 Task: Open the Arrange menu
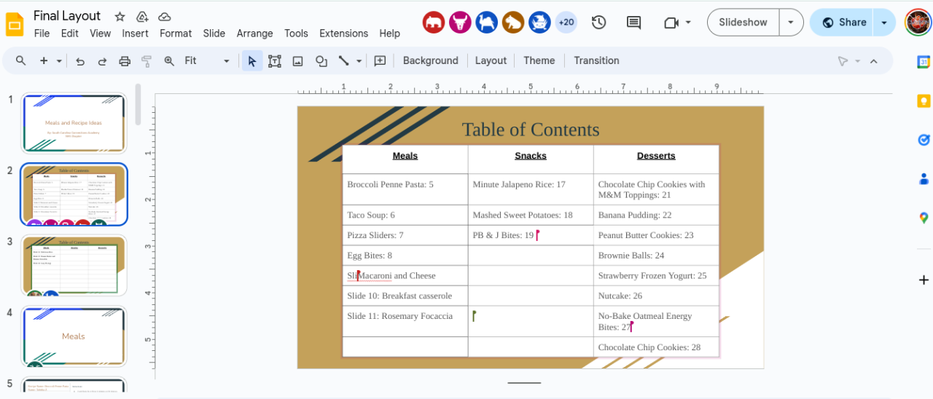pyautogui.click(x=254, y=33)
